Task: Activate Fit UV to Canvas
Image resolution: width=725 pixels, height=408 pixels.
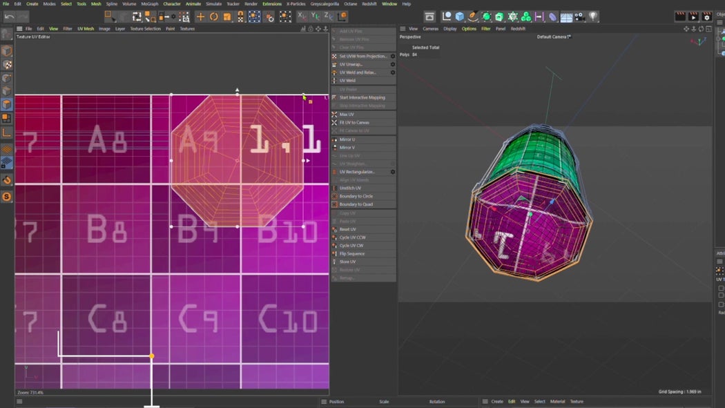Action: pyautogui.click(x=356, y=122)
